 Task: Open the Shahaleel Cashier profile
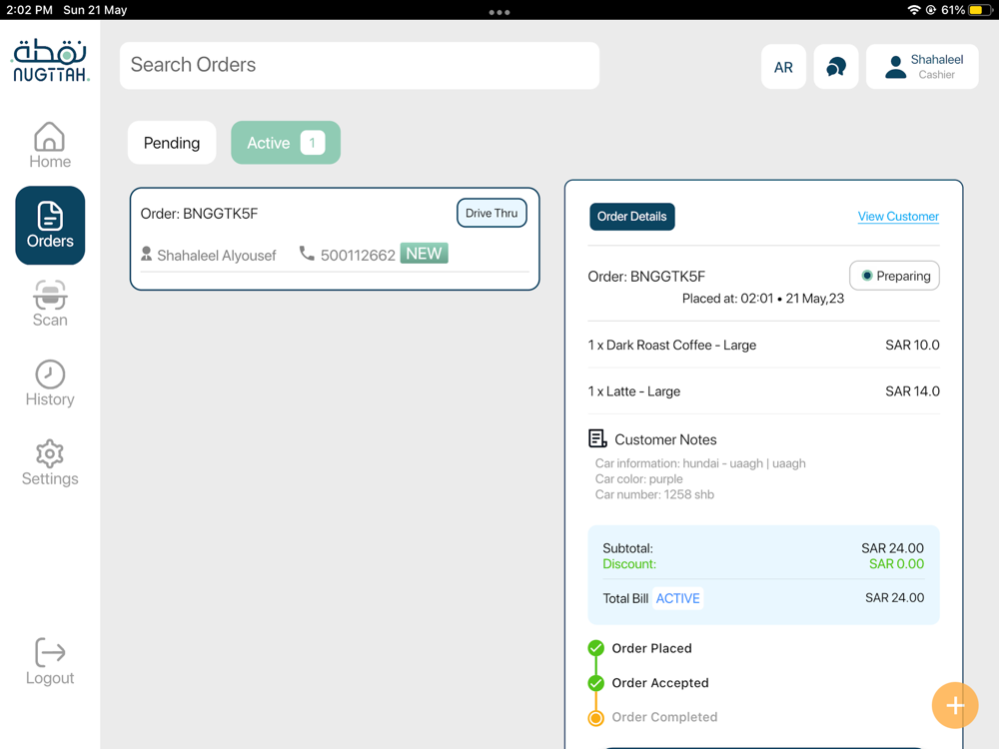922,66
